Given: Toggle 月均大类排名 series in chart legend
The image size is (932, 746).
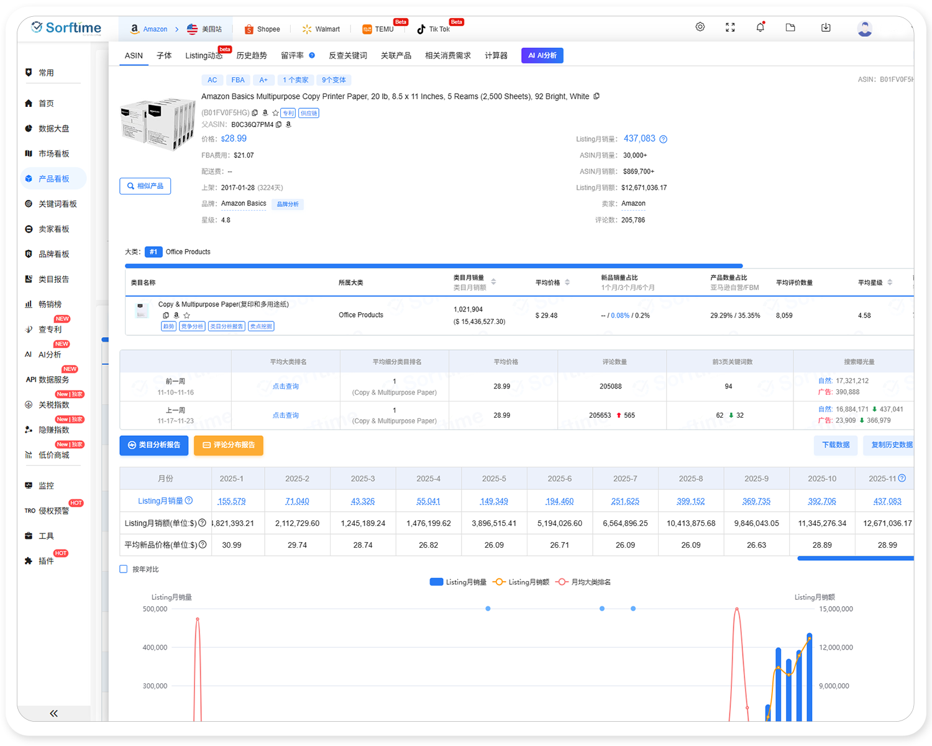Looking at the screenshot, I should pyautogui.click(x=583, y=582).
